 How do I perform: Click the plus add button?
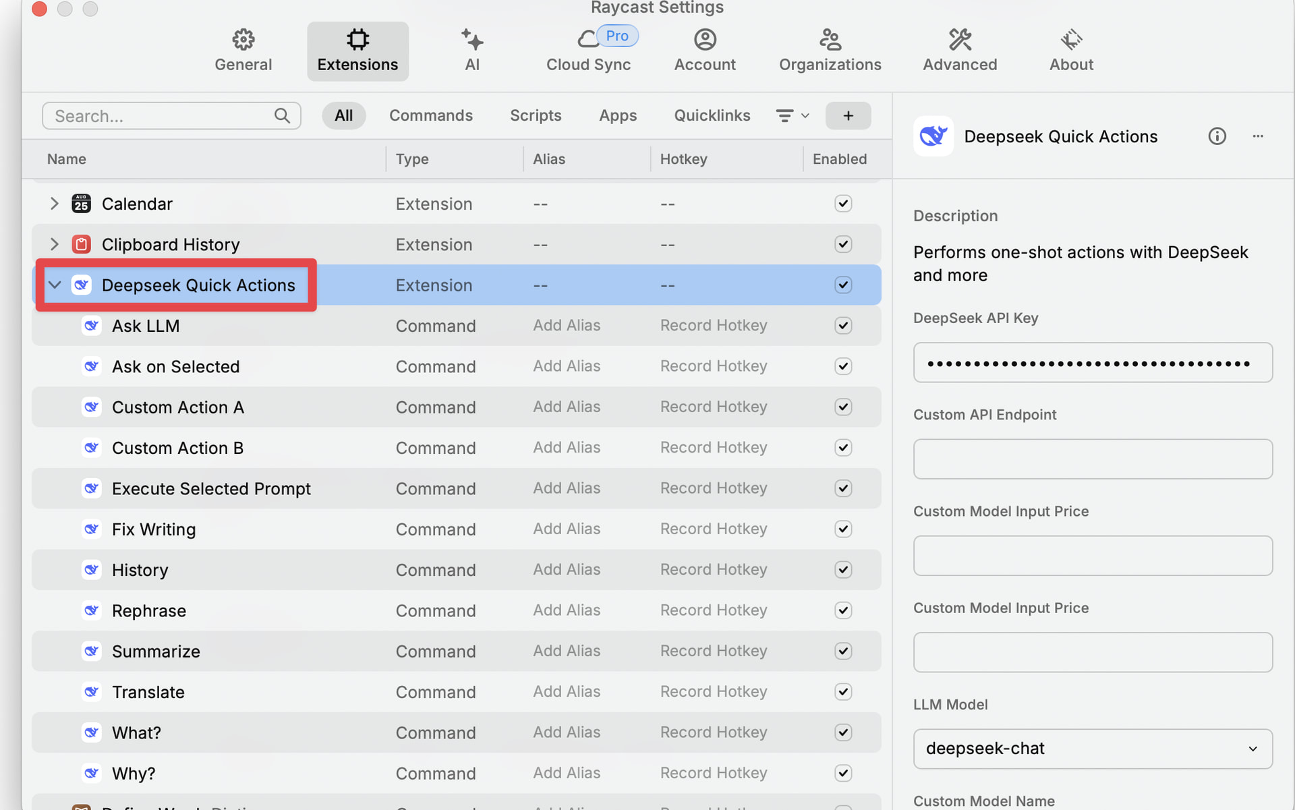click(848, 115)
